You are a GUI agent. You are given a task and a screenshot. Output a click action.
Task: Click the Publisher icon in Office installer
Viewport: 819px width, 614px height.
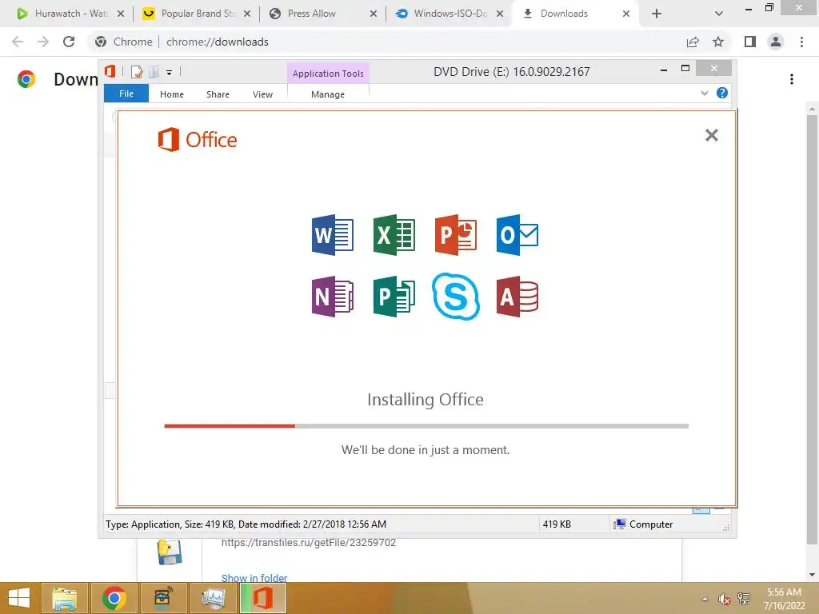coord(394,297)
